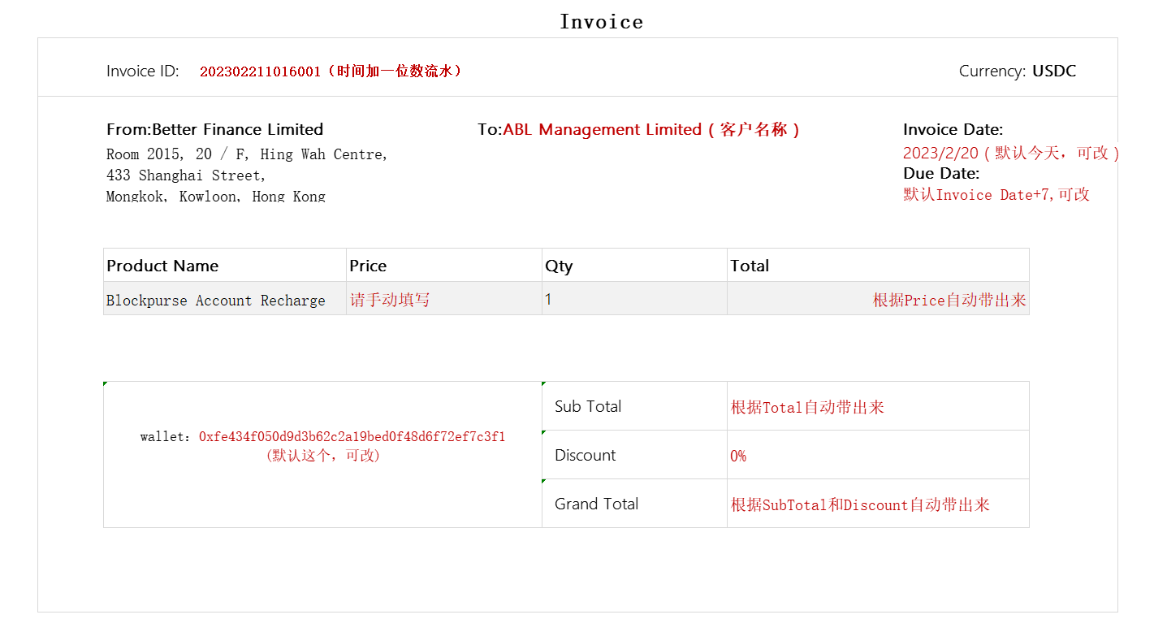Image resolution: width=1154 pixels, height=632 pixels.
Task: Select the Total auto-calculated cell in product row
Action: tap(878, 299)
